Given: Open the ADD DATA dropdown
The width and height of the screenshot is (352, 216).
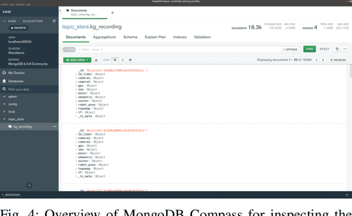Looking at the screenshot, I should pyautogui.click(x=77, y=60).
